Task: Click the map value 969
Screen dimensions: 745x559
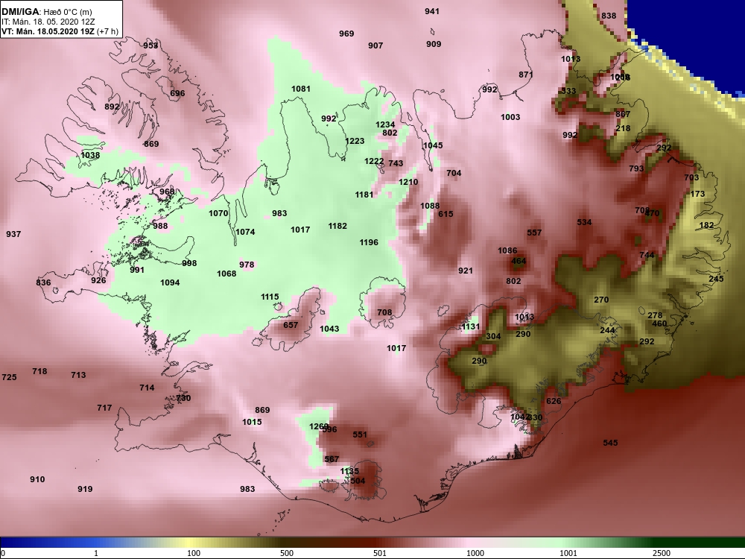Action: point(346,34)
